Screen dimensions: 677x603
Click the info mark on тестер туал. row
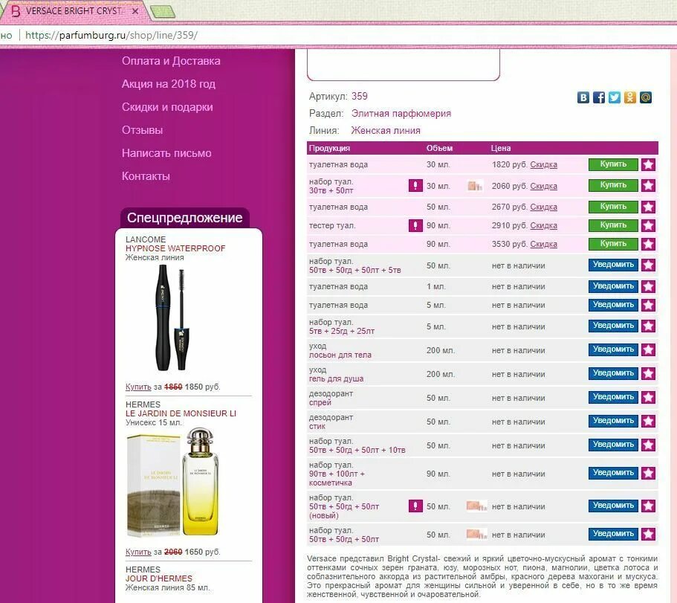415,225
